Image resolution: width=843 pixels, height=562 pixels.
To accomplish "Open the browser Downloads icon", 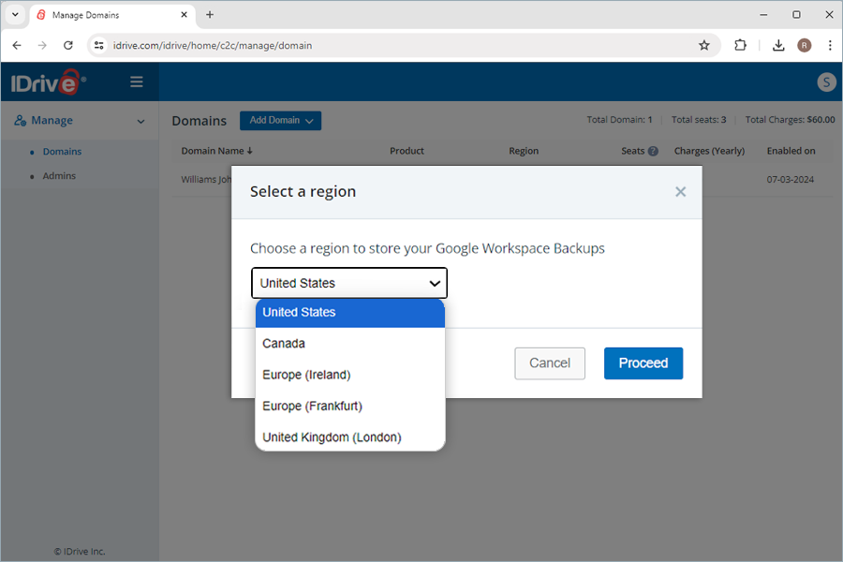I will click(777, 45).
